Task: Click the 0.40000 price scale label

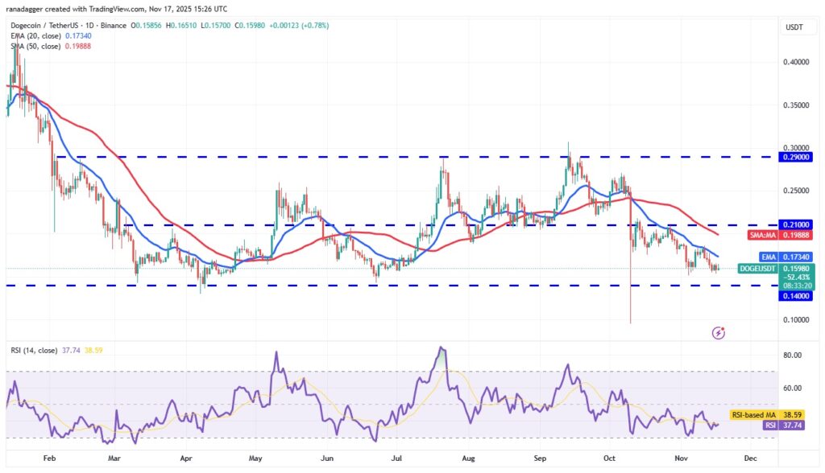Action: 795,62
